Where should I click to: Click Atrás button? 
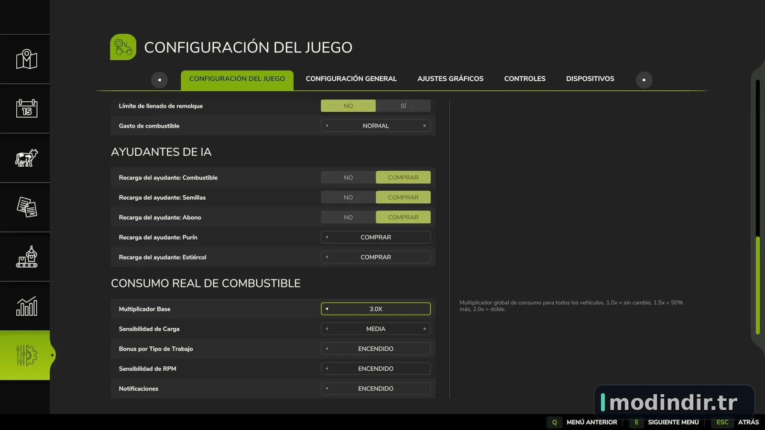pyautogui.click(x=748, y=422)
